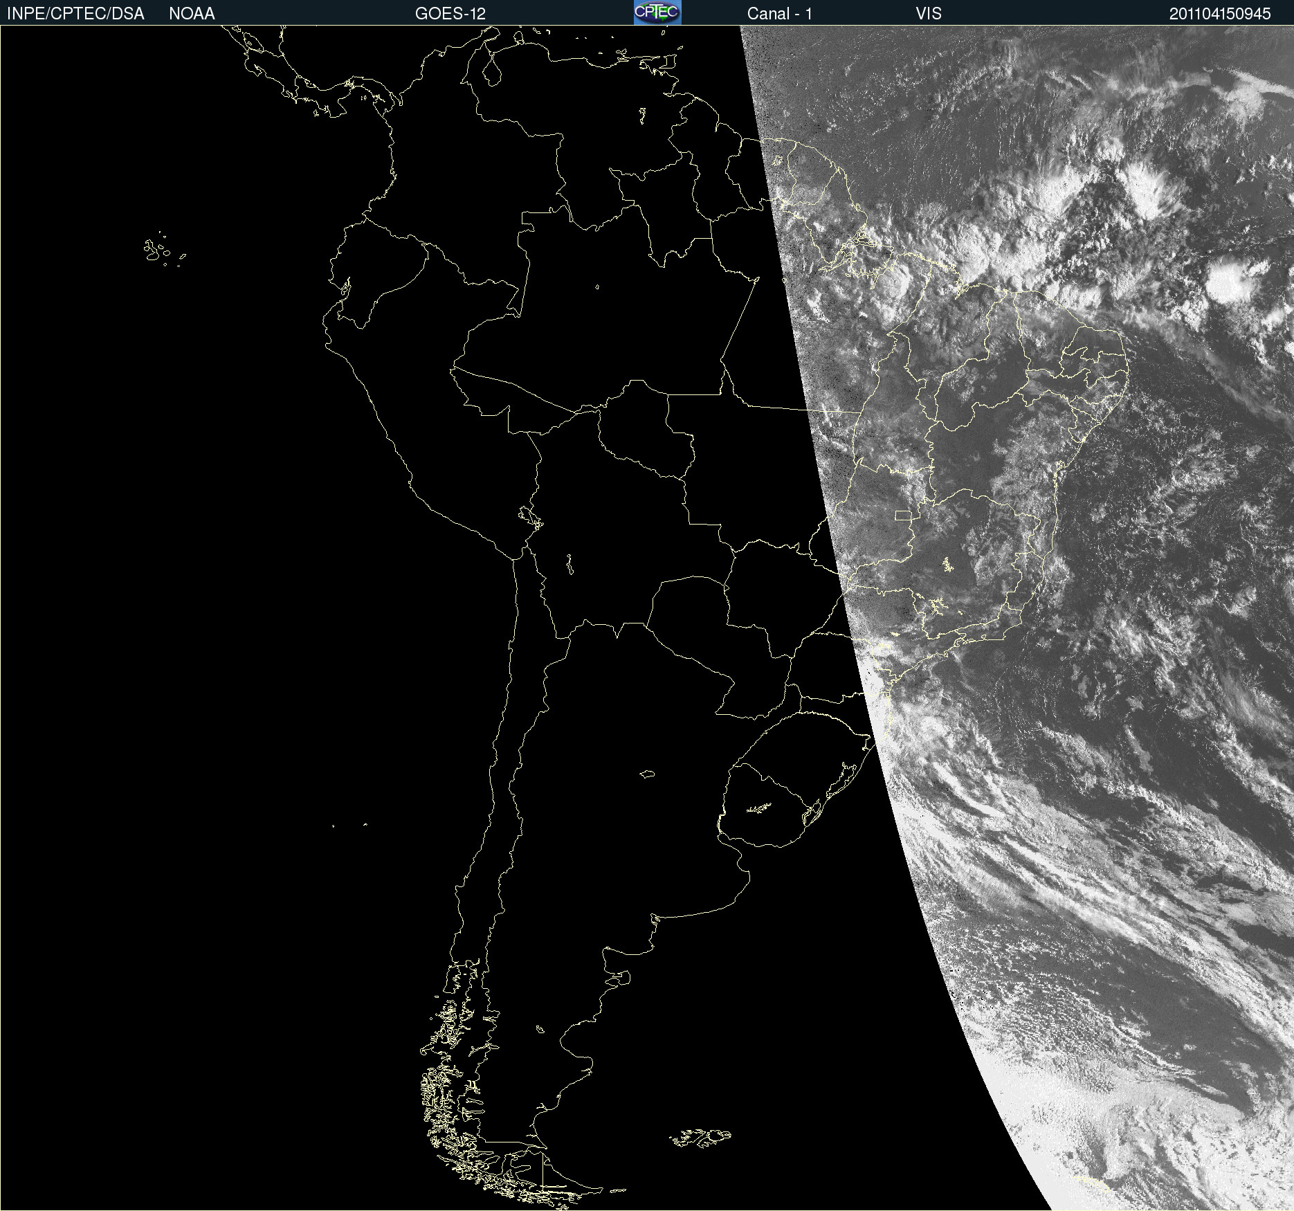Select the INPE/CPTEC/DSA header text

coord(75,14)
